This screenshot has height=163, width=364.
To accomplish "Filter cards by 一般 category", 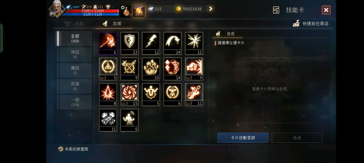I will coord(75,102).
